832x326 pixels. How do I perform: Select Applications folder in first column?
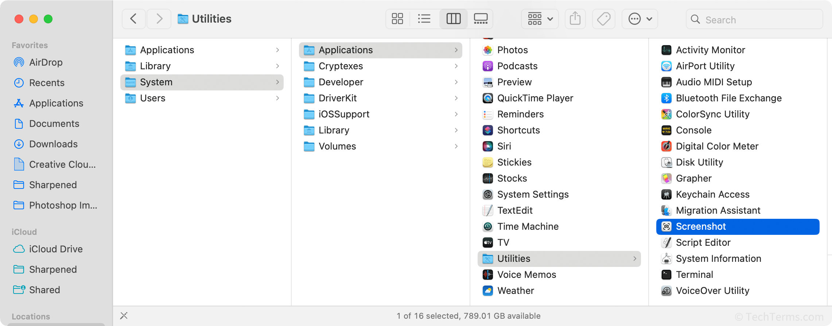click(x=202, y=50)
